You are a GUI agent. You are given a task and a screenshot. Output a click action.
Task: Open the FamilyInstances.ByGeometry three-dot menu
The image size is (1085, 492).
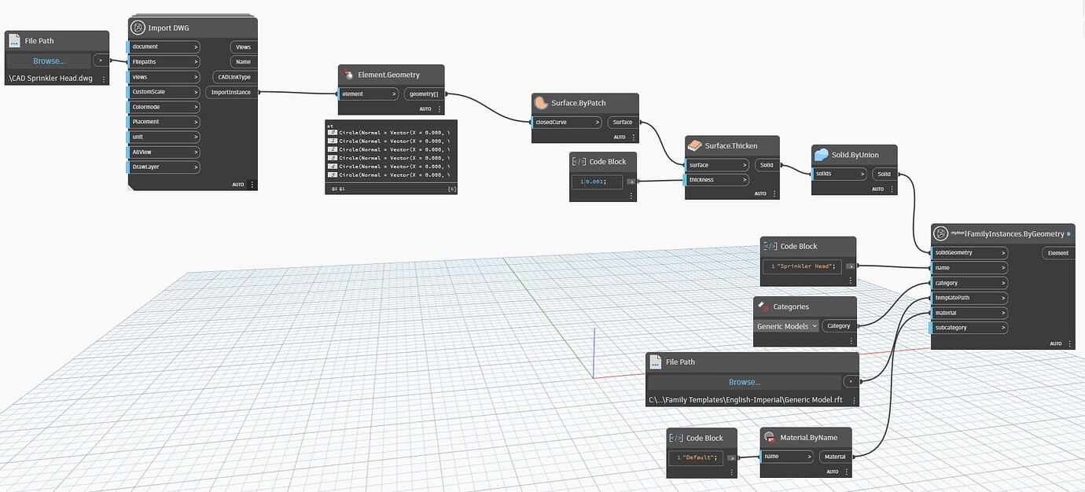[x=1069, y=343]
